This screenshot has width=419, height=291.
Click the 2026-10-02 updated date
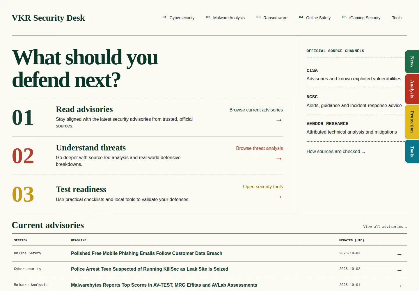350,269
